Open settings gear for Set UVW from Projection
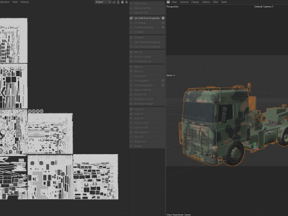Viewport: 288px width, 216px height. tap(163, 18)
